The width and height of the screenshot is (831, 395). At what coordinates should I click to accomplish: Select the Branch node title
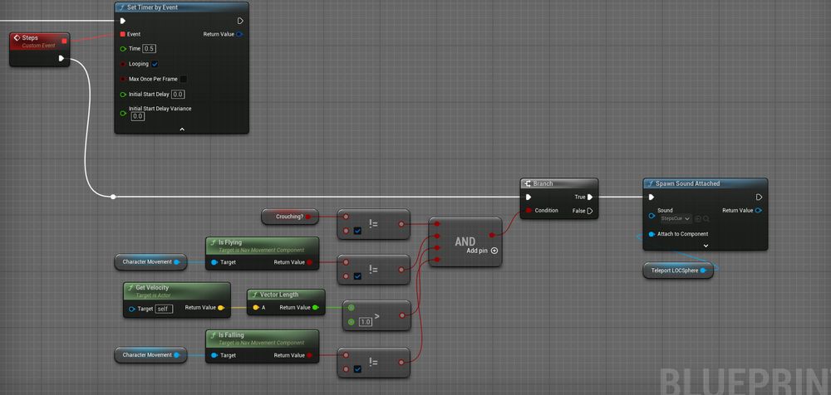pos(543,183)
